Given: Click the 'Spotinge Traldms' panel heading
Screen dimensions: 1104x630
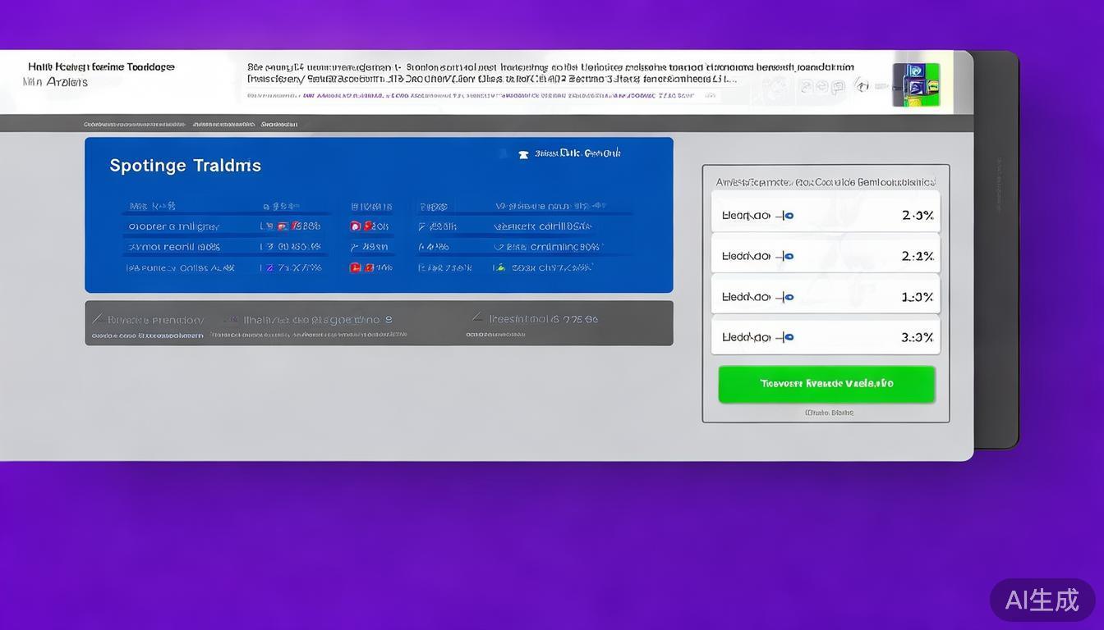Looking at the screenshot, I should coord(185,166).
